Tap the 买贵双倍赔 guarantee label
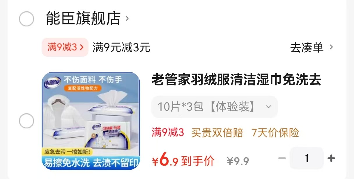 [x=217, y=133]
